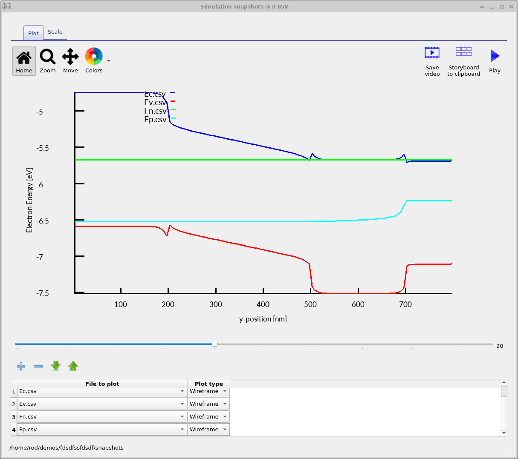Click the Fn.csv legend label
This screenshot has height=459, width=518.
(155, 111)
